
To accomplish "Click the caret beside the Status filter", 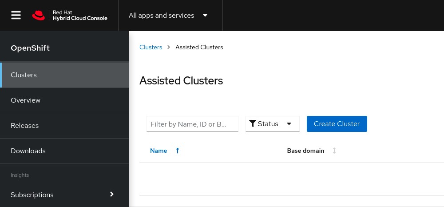I will (289, 124).
